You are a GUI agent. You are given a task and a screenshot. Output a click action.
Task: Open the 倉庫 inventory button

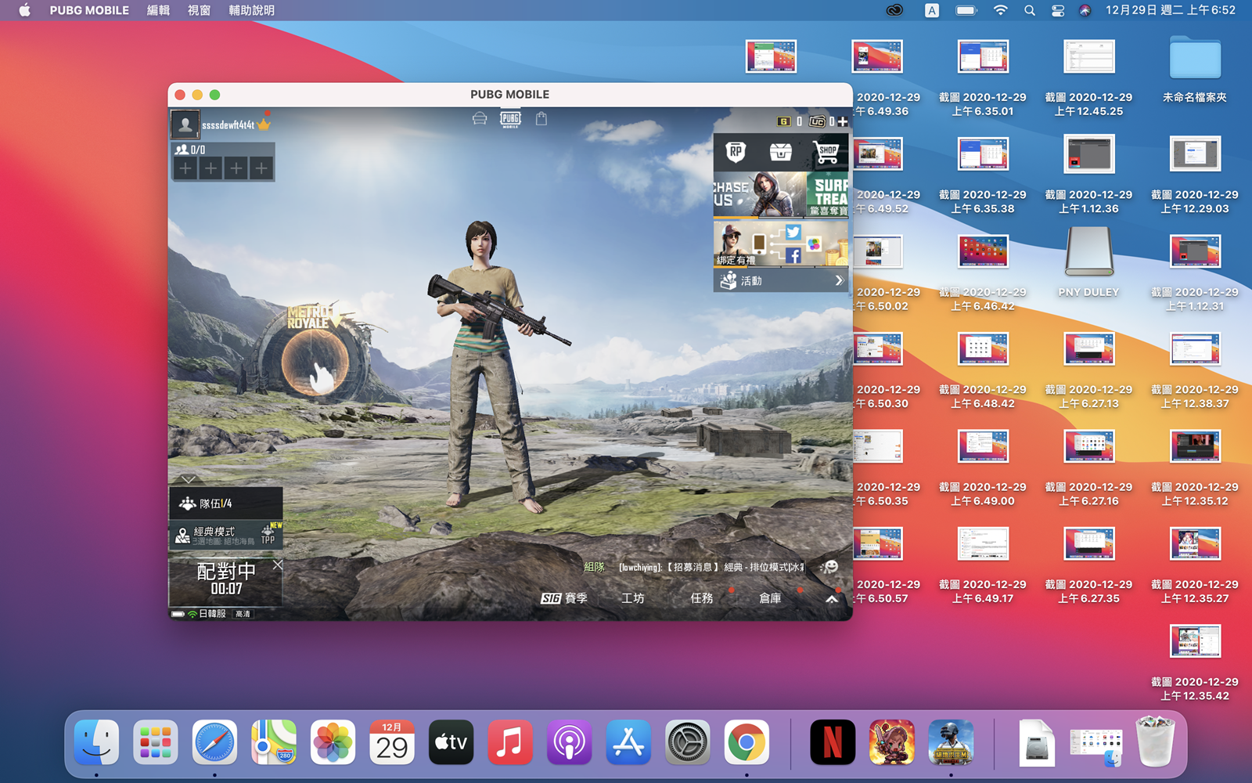click(x=770, y=598)
